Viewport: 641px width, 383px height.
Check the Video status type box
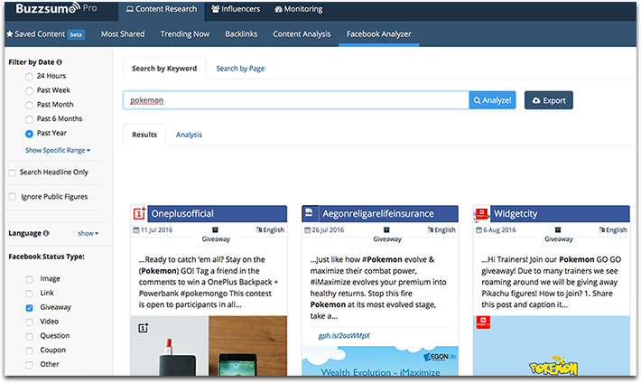coord(30,322)
